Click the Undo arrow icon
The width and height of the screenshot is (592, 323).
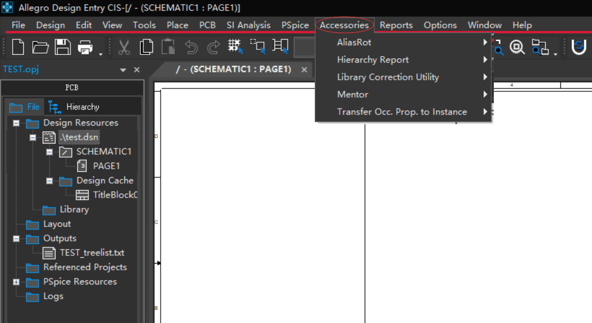pyautogui.click(x=191, y=47)
